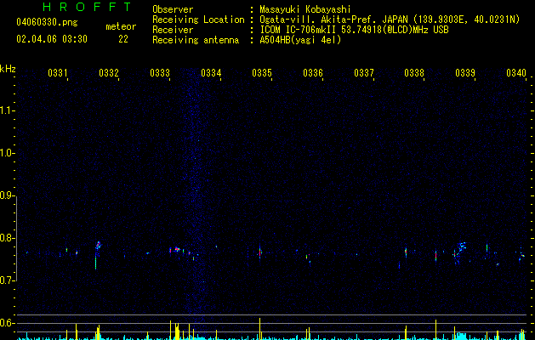Click the kHz axis unit label

tap(8, 69)
